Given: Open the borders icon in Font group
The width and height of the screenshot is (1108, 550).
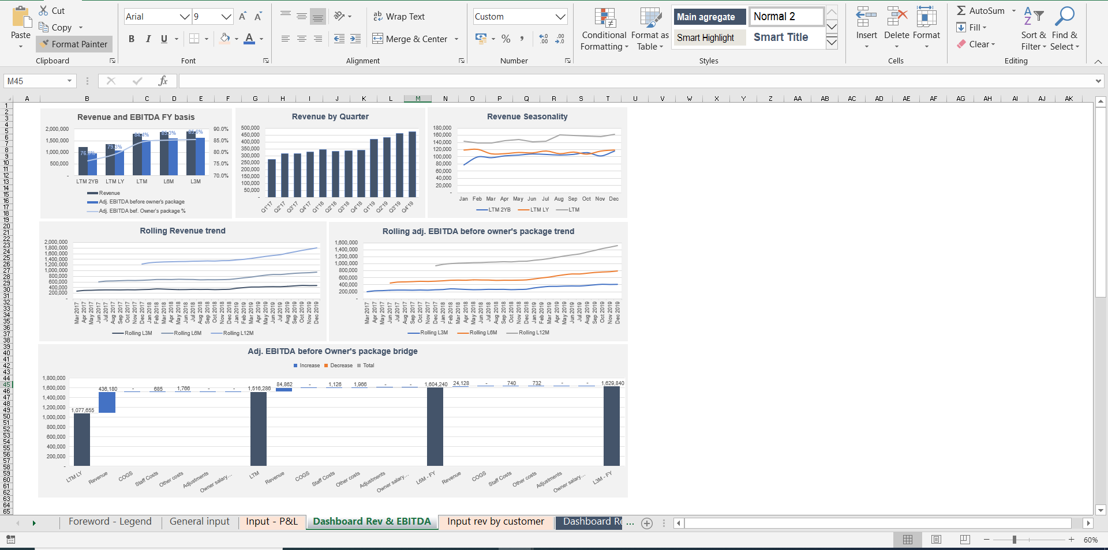Looking at the screenshot, I should (194, 39).
